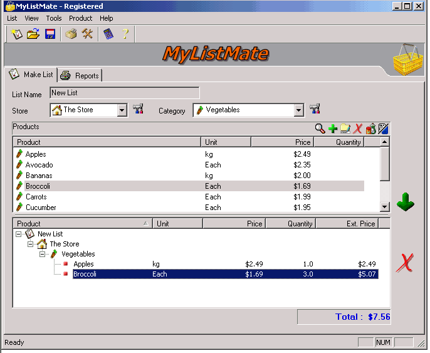Select the New List root tree node
Image resolution: width=430 pixels, height=353 pixels.
click(50, 234)
